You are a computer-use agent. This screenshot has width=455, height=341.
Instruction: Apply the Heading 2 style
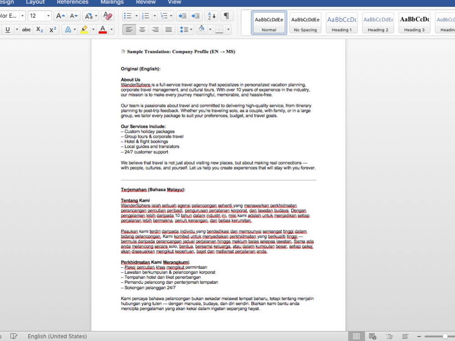pyautogui.click(x=378, y=23)
